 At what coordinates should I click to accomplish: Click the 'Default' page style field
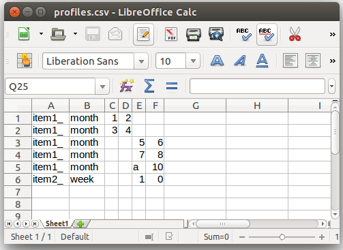click(x=75, y=237)
